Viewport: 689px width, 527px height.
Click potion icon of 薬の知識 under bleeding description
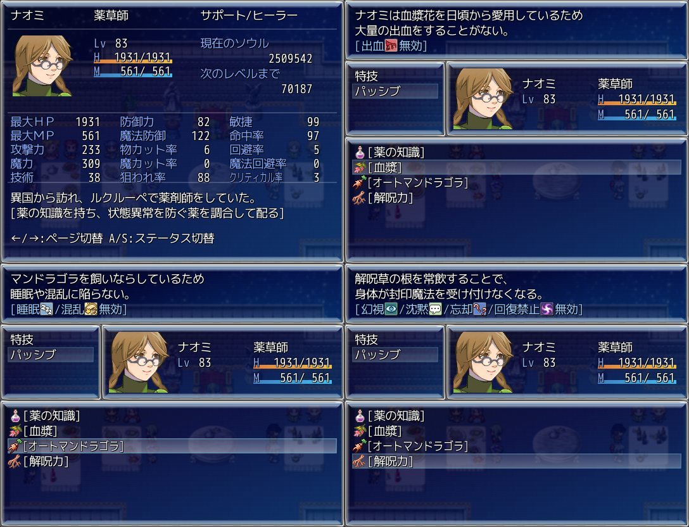tap(360, 153)
